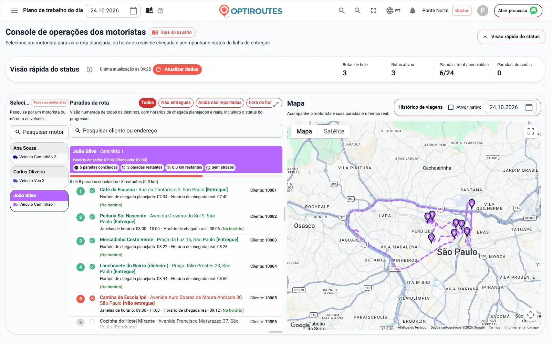This screenshot has height=344, width=551.
Task: Click map marker number 2 near Vila Guilherme
Action: [472, 204]
